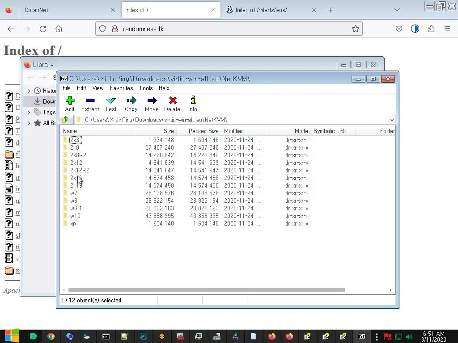The height and width of the screenshot is (343, 458).
Task: Click the Extract toolbar icon
Action: click(90, 104)
